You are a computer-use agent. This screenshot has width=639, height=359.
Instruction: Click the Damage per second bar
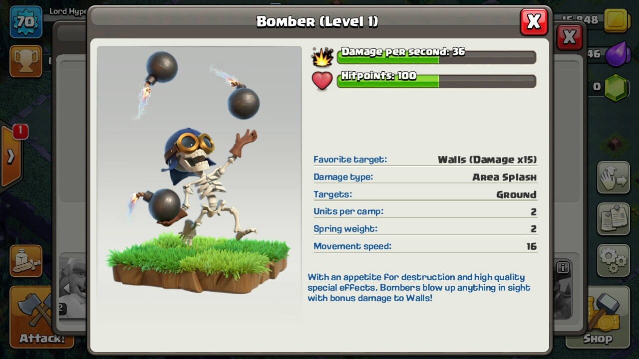coord(436,56)
